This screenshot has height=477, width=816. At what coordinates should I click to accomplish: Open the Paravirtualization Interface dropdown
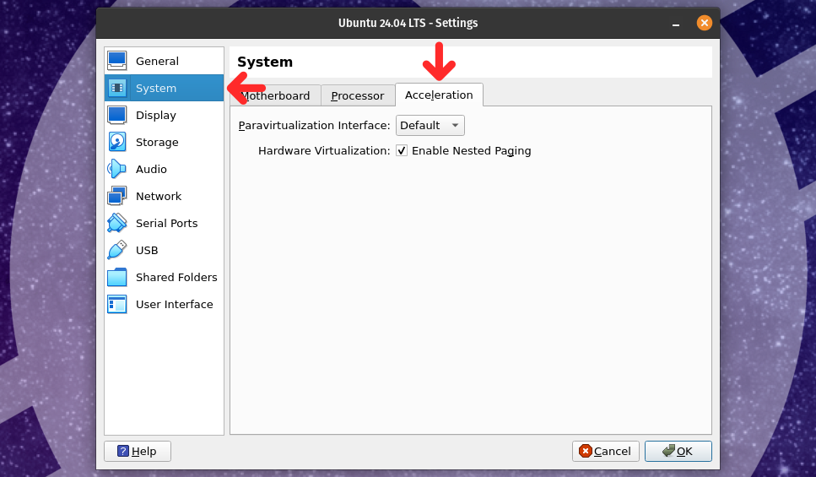430,126
